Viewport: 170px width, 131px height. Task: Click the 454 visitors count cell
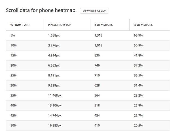[97, 115]
